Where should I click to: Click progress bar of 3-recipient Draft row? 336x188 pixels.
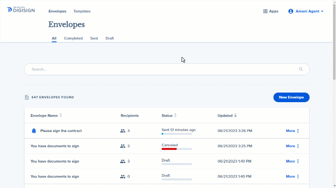pos(177,164)
